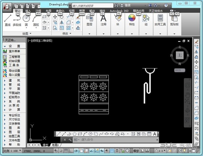Click the 登录 sign-in button

[x=128, y=5]
